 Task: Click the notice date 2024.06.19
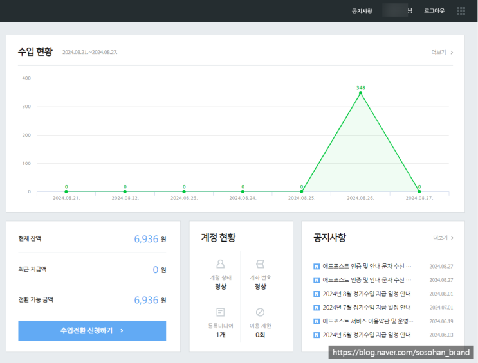pyautogui.click(x=441, y=321)
